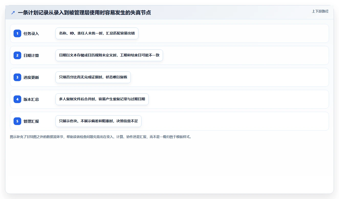Click the 上下游路径 label
The height and width of the screenshot is (199, 339).
320,11
